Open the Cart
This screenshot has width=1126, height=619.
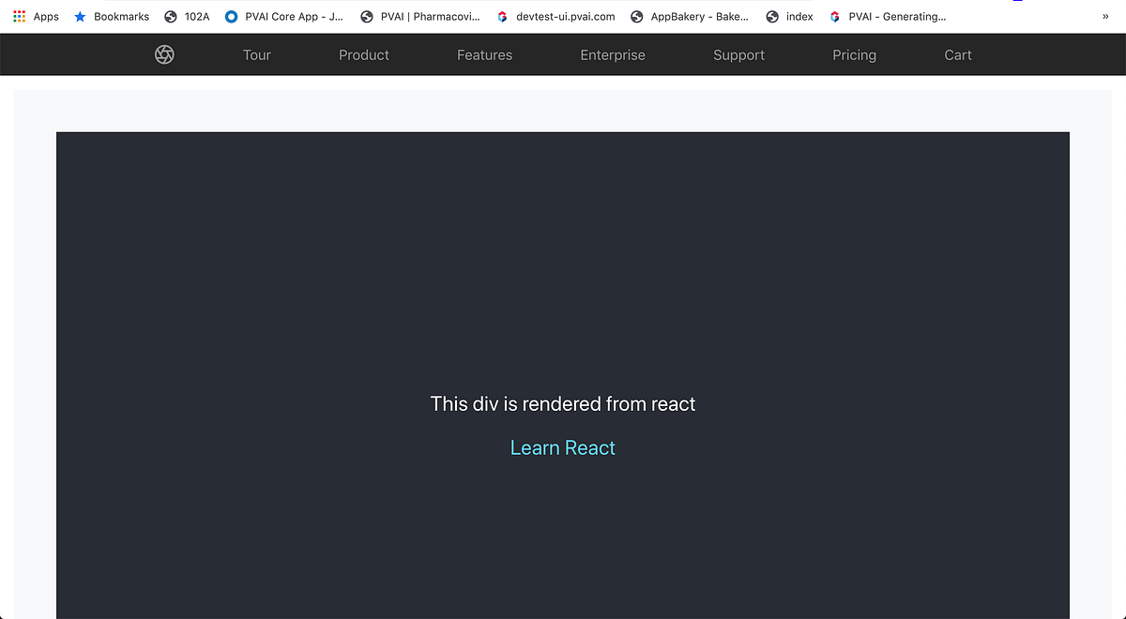click(957, 54)
